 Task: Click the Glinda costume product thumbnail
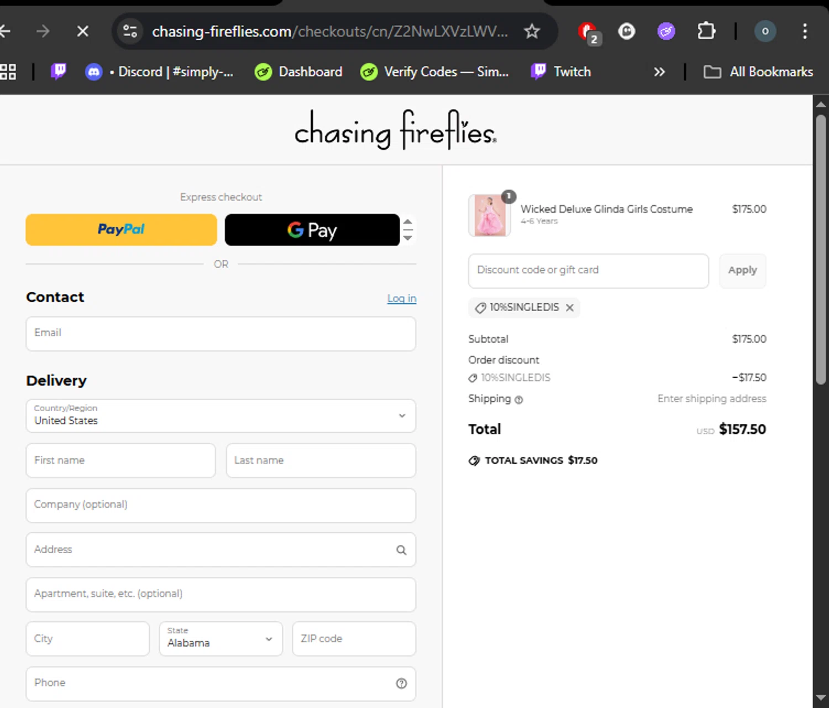click(x=489, y=215)
